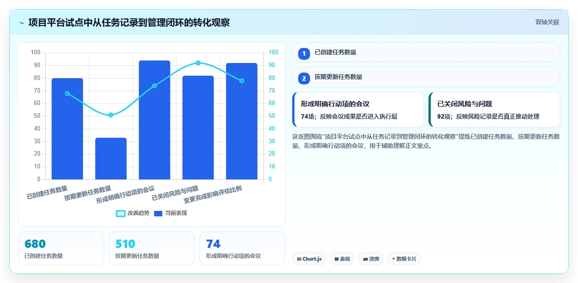Screen dimensions: 578x283
Task: Click the description paragraph starting with 这张图围绕
Action: click(x=426, y=141)
